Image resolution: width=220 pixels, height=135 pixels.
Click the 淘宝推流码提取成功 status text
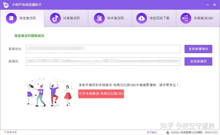29,36
